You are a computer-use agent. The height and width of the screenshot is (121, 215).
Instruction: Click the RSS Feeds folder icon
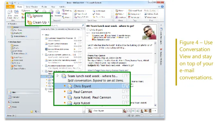point(12,66)
